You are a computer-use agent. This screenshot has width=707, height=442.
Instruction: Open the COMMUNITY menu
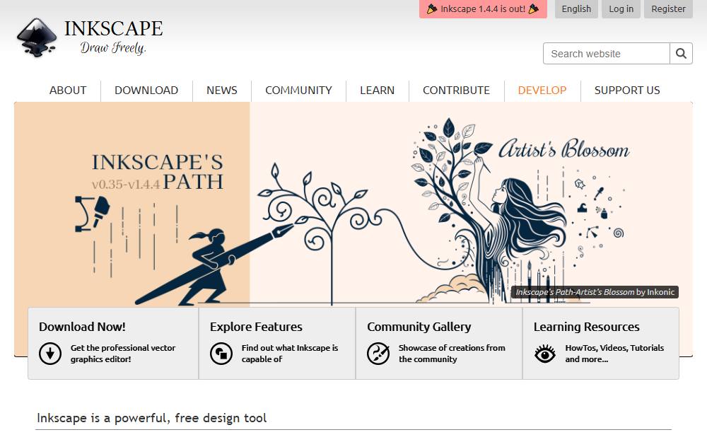pos(298,91)
